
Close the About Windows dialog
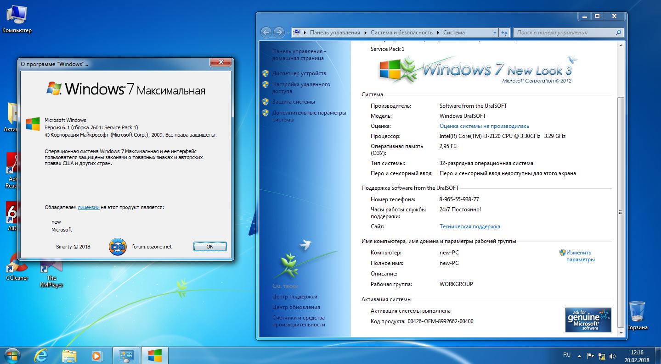pos(221,62)
